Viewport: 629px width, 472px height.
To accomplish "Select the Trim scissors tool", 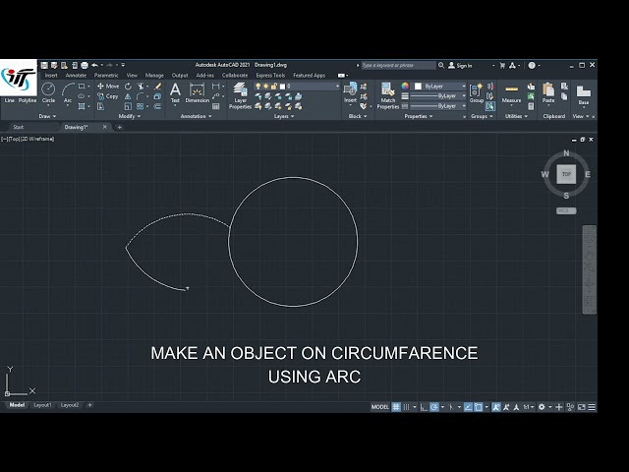I will [141, 87].
